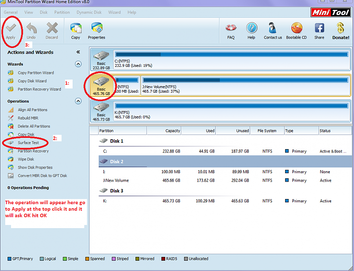Click the Help question mark icon
This screenshot has height=271, width=354.
(x=252, y=28)
